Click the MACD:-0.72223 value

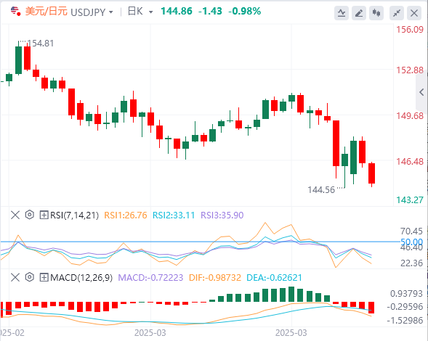coord(150,278)
